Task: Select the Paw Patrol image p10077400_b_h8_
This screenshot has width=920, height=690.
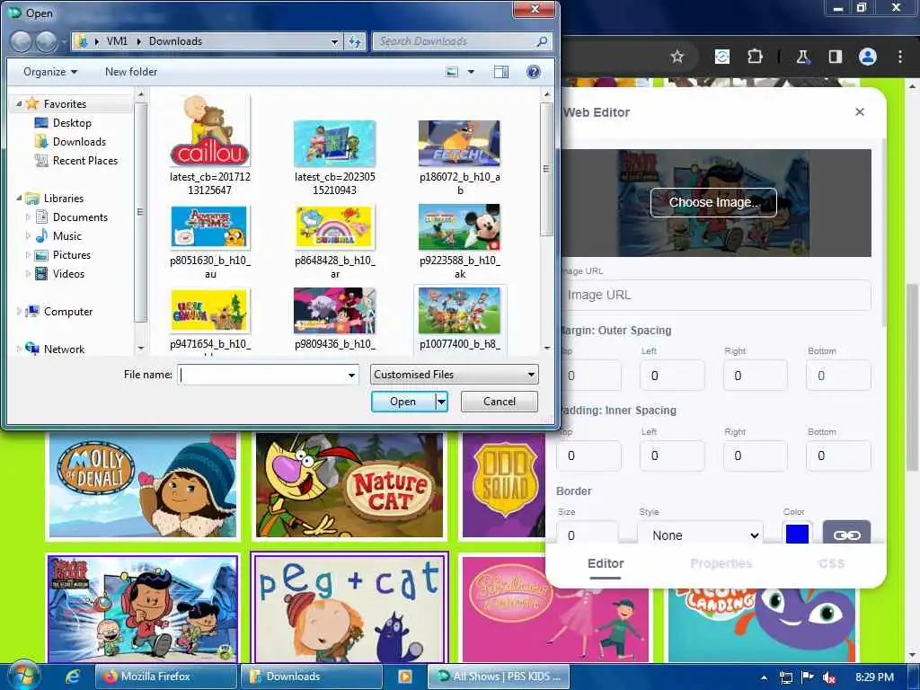Action: click(x=459, y=319)
